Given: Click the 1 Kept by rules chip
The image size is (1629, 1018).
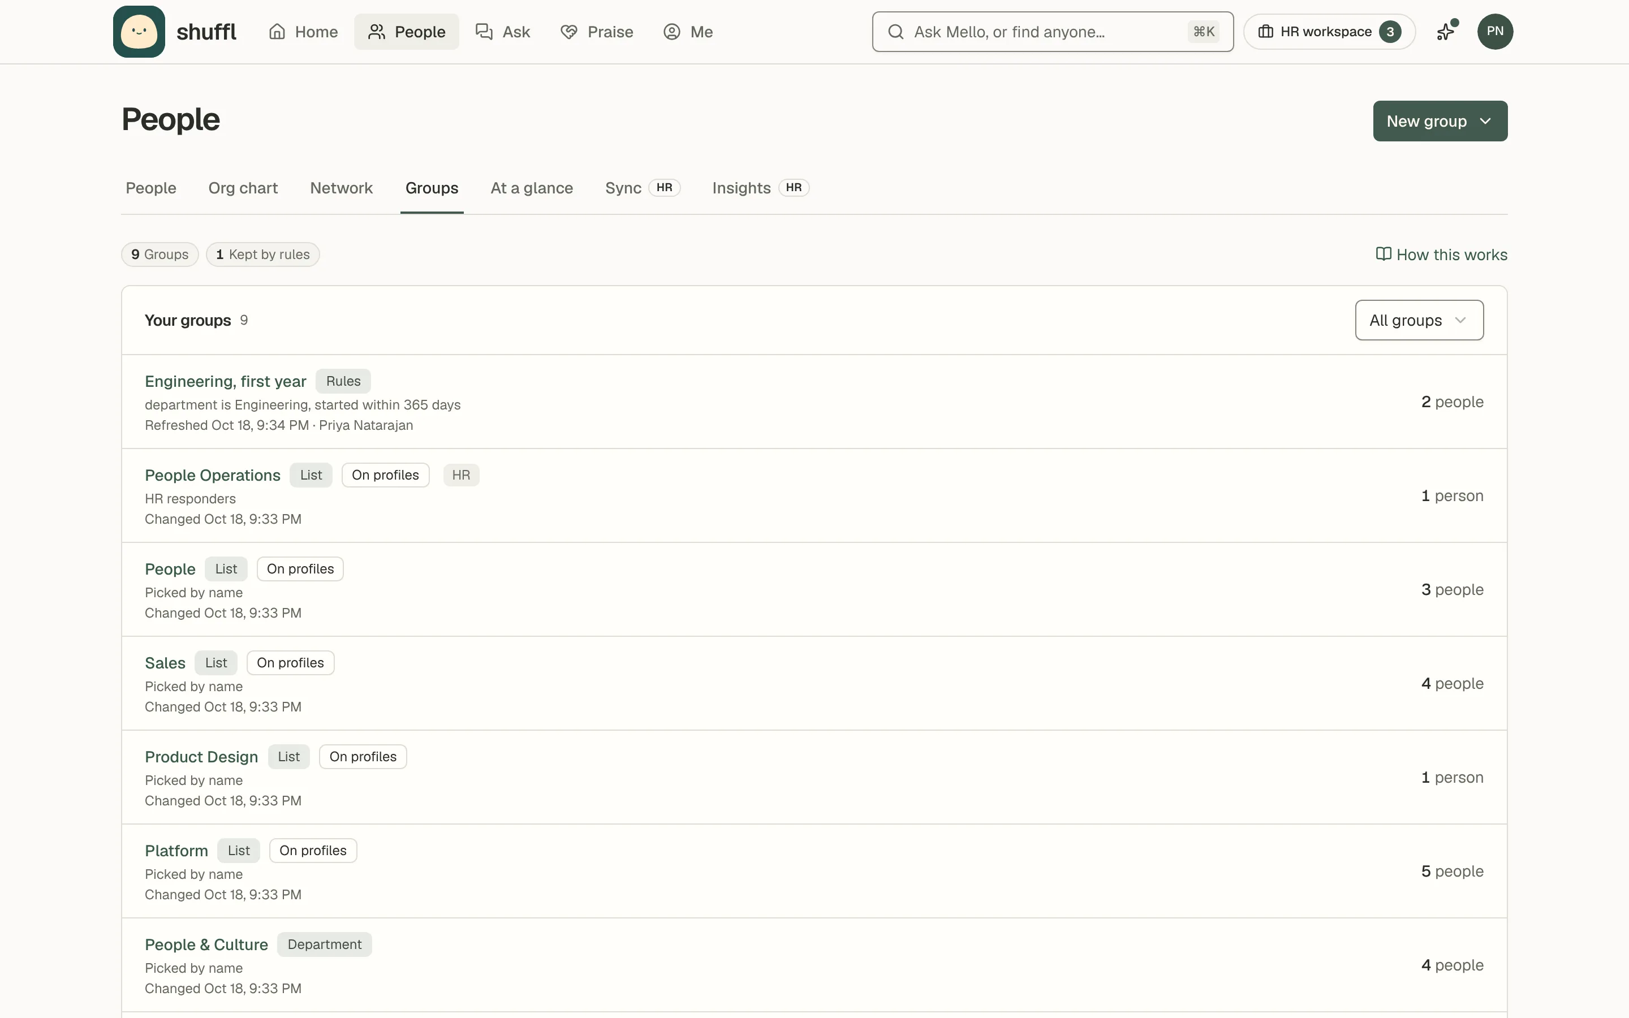Looking at the screenshot, I should [262, 255].
